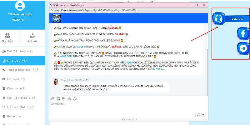Click the site info icon in address bar
The width and height of the screenshot is (250, 125).
pos(52,10)
